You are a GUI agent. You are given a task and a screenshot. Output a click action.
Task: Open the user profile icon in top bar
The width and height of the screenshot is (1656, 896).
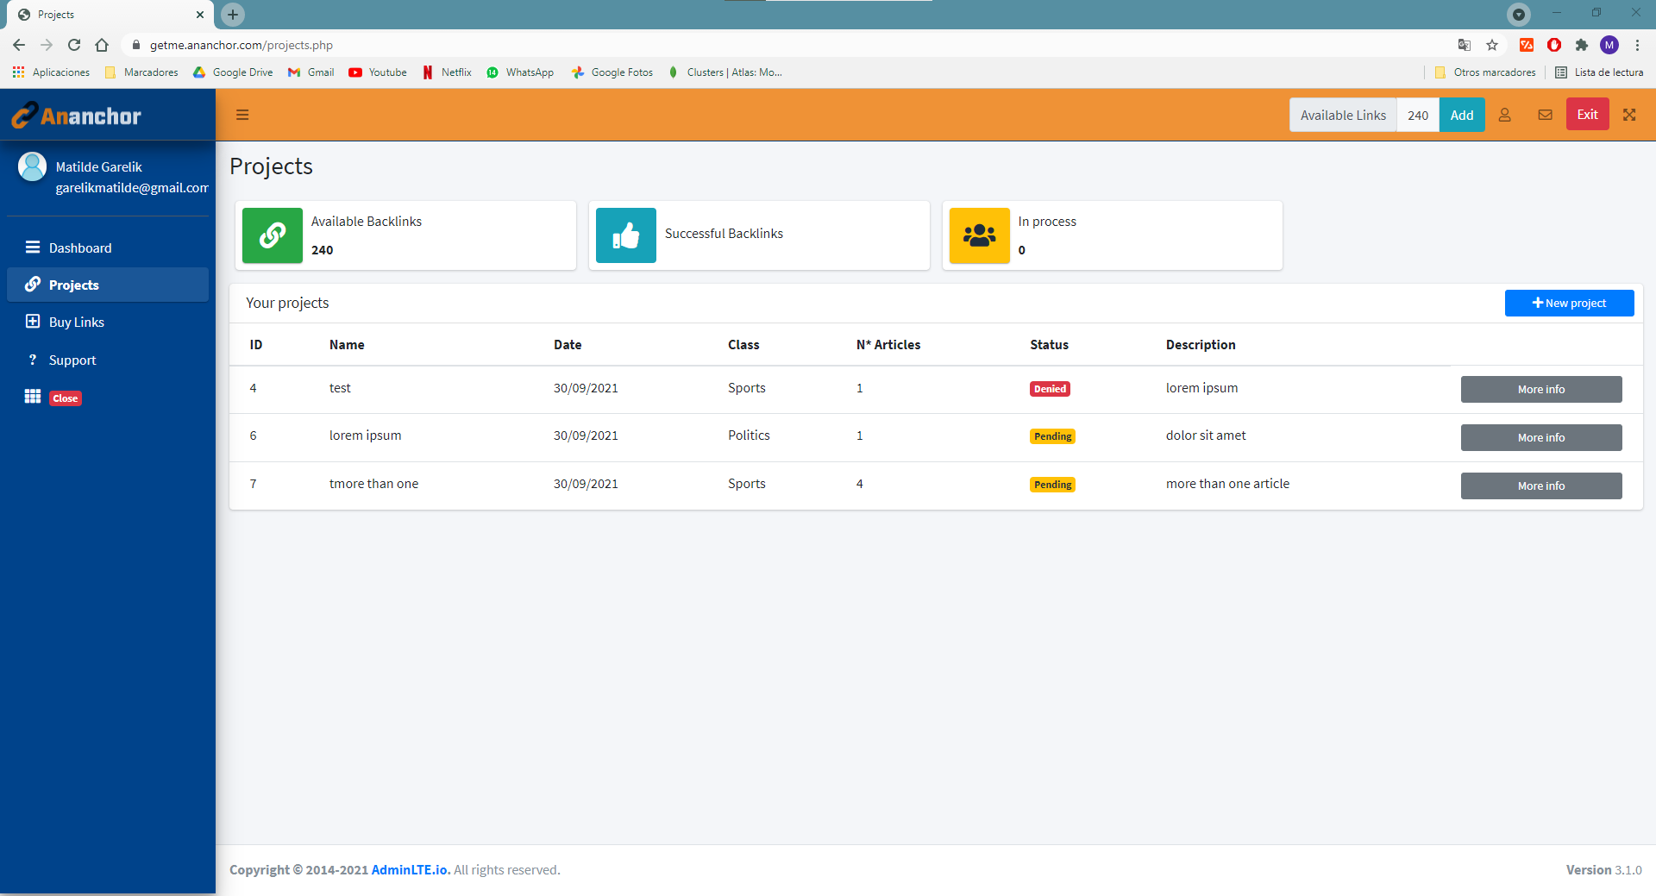point(1505,115)
